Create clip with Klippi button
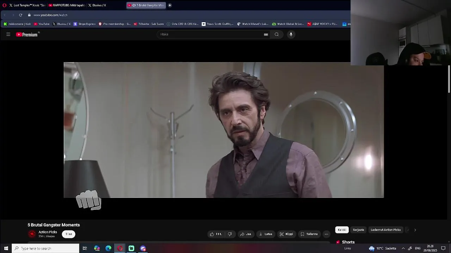Screen dimensions: 451x253 click(x=286, y=234)
